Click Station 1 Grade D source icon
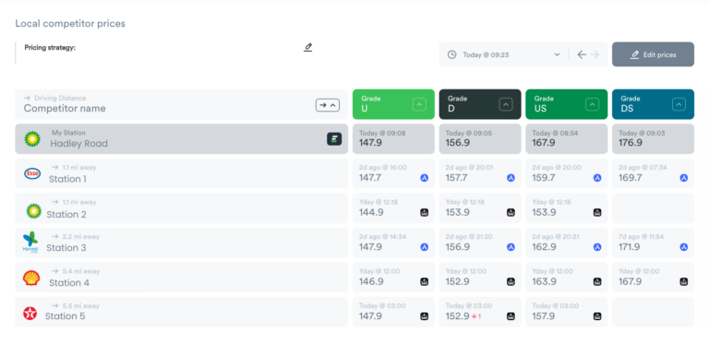Image resolution: width=709 pixels, height=344 pixels. [x=511, y=178]
